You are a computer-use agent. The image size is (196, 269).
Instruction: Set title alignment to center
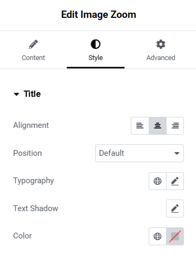click(158, 126)
